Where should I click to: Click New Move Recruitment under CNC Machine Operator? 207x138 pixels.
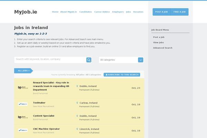[43, 132]
